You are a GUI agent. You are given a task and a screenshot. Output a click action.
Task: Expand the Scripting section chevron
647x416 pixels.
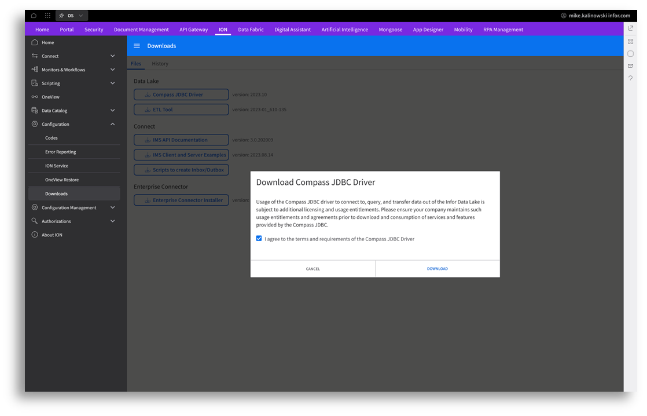[x=113, y=83]
